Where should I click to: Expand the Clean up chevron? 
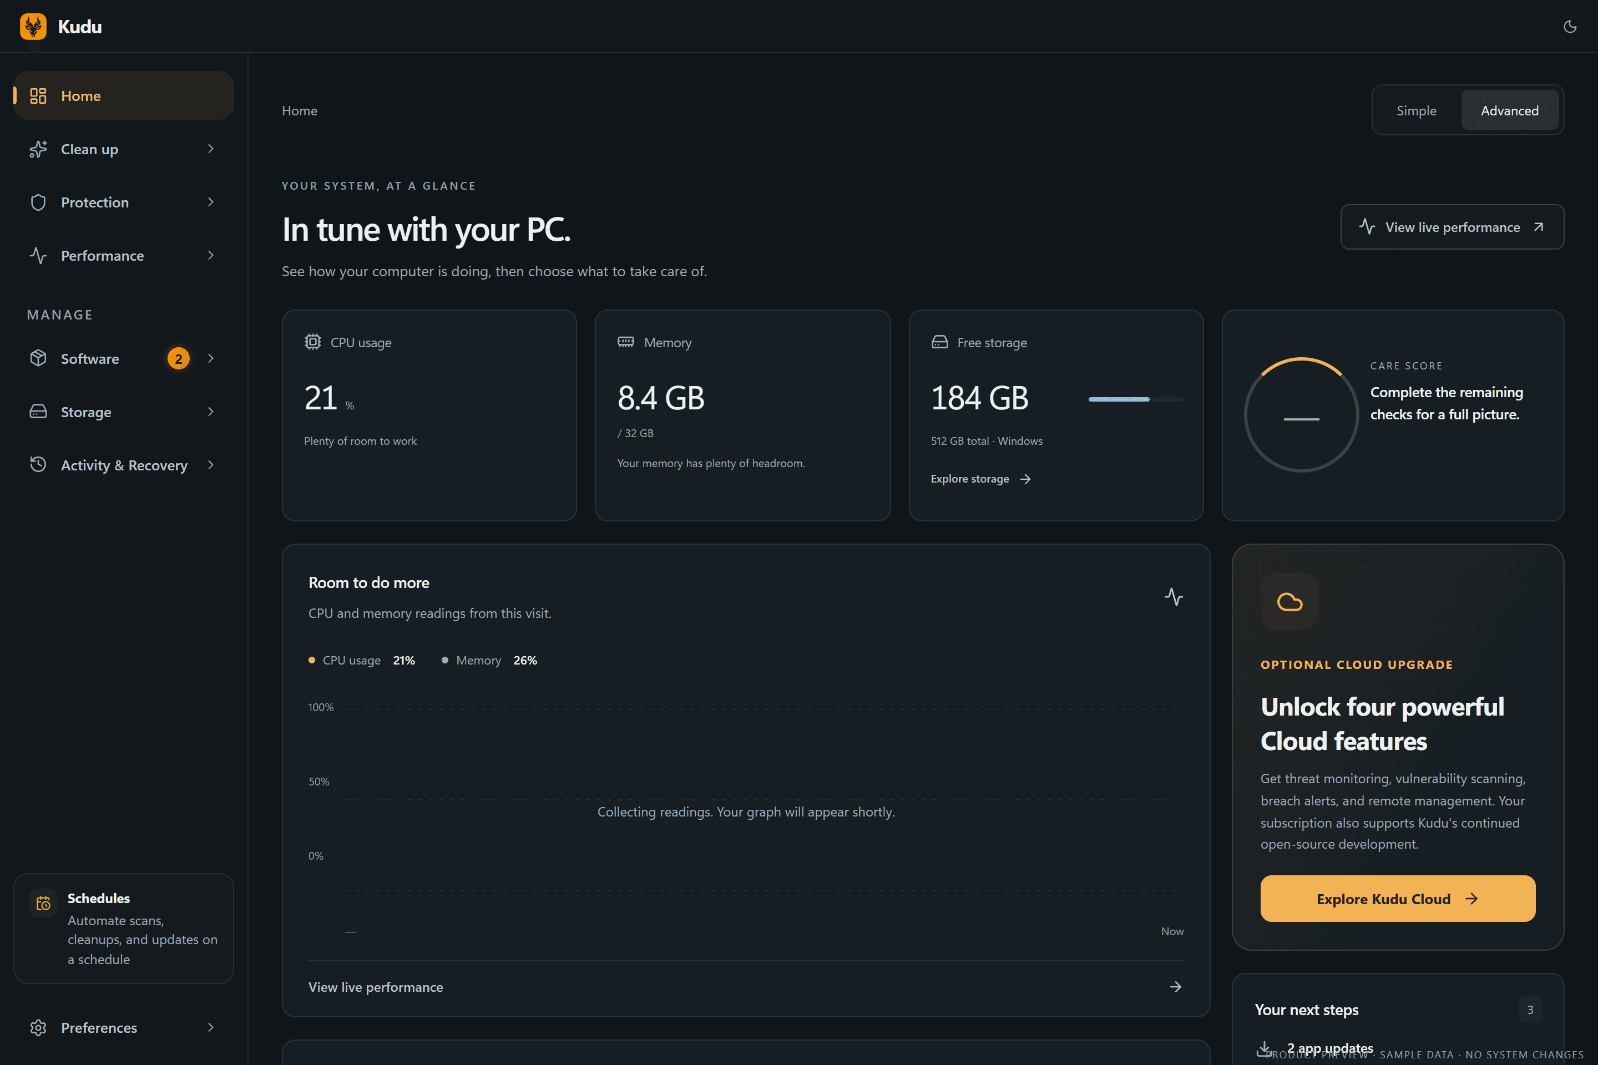(211, 149)
